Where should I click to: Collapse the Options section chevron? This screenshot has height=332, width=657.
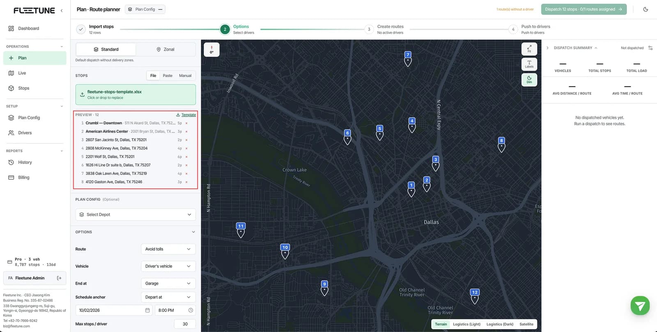pyautogui.click(x=193, y=232)
